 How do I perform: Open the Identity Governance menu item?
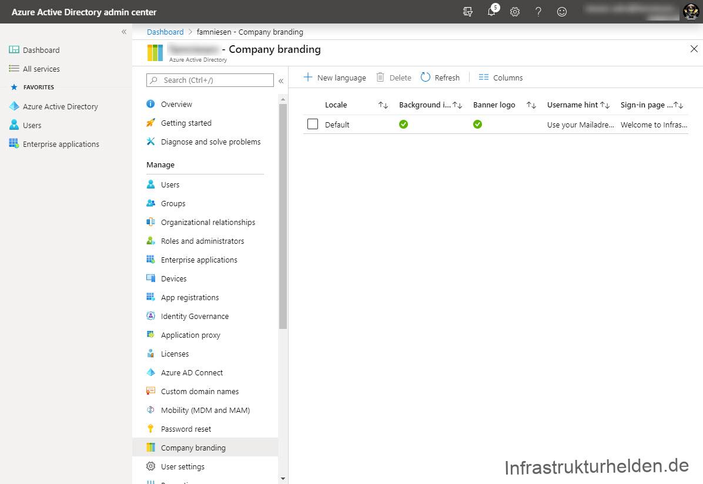205,317
